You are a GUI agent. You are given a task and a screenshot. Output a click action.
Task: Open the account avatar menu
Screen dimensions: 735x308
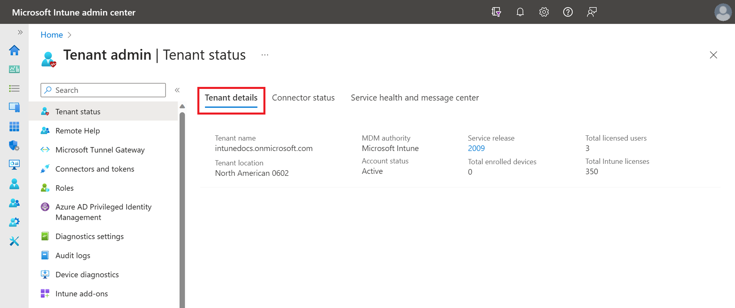click(x=723, y=12)
